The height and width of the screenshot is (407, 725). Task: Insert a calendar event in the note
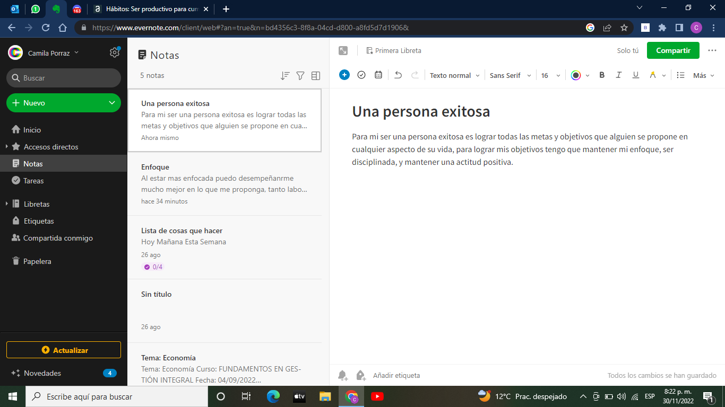tap(378, 75)
